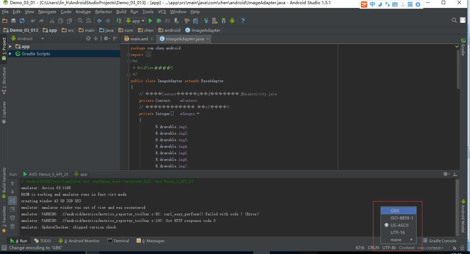The height and width of the screenshot is (254, 470).
Task: Open the VCS menu
Action: 162,11
